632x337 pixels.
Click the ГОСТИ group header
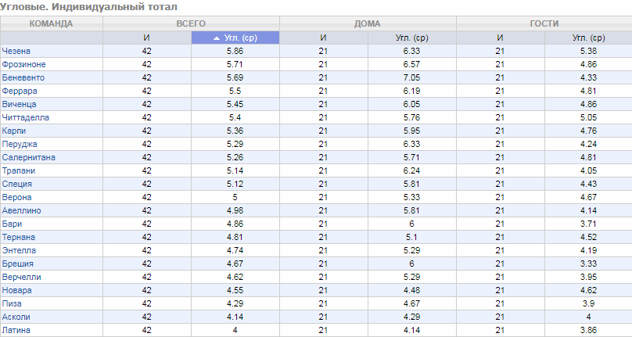544,23
